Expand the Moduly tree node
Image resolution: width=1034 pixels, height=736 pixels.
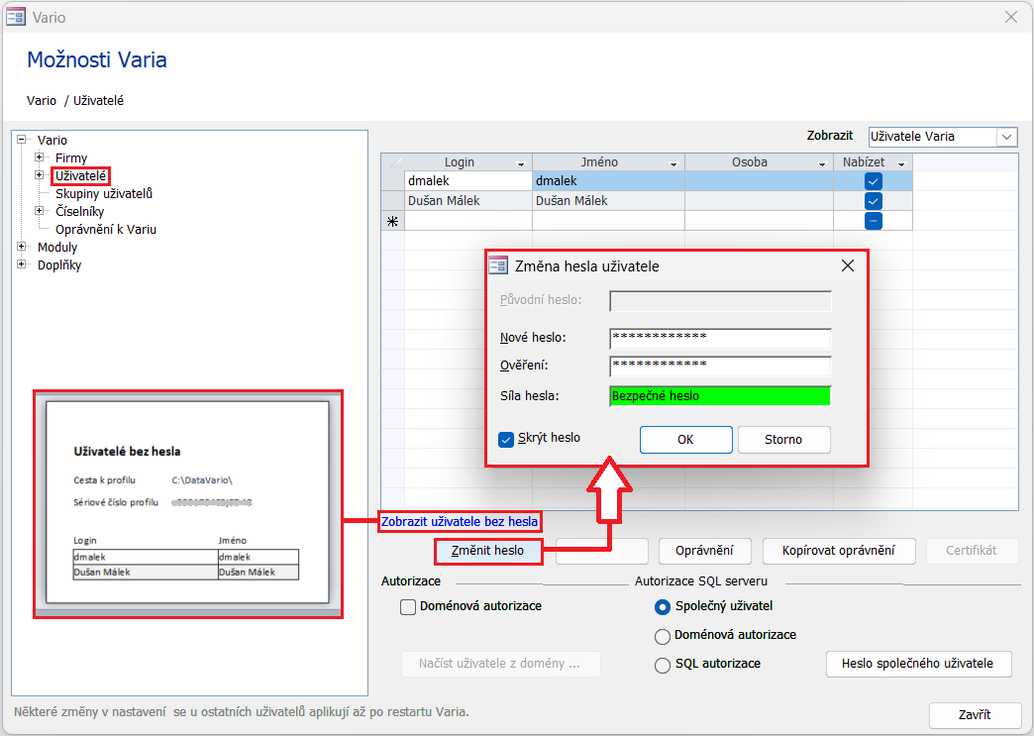point(22,247)
